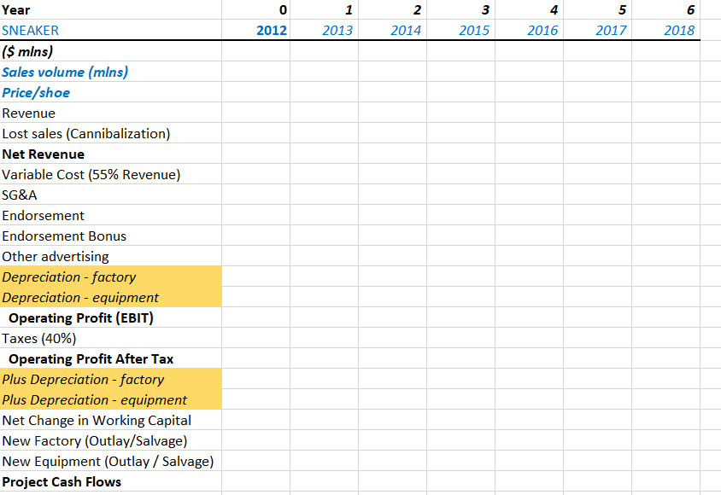Click empty Sales volume cell under 2012
The height and width of the screenshot is (495, 721).
256,72
